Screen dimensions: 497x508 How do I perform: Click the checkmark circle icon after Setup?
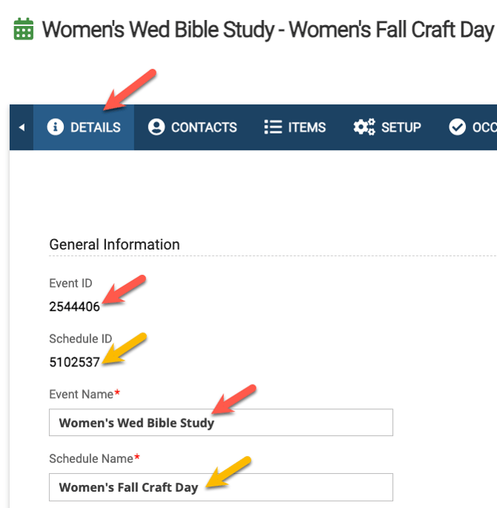click(x=457, y=127)
